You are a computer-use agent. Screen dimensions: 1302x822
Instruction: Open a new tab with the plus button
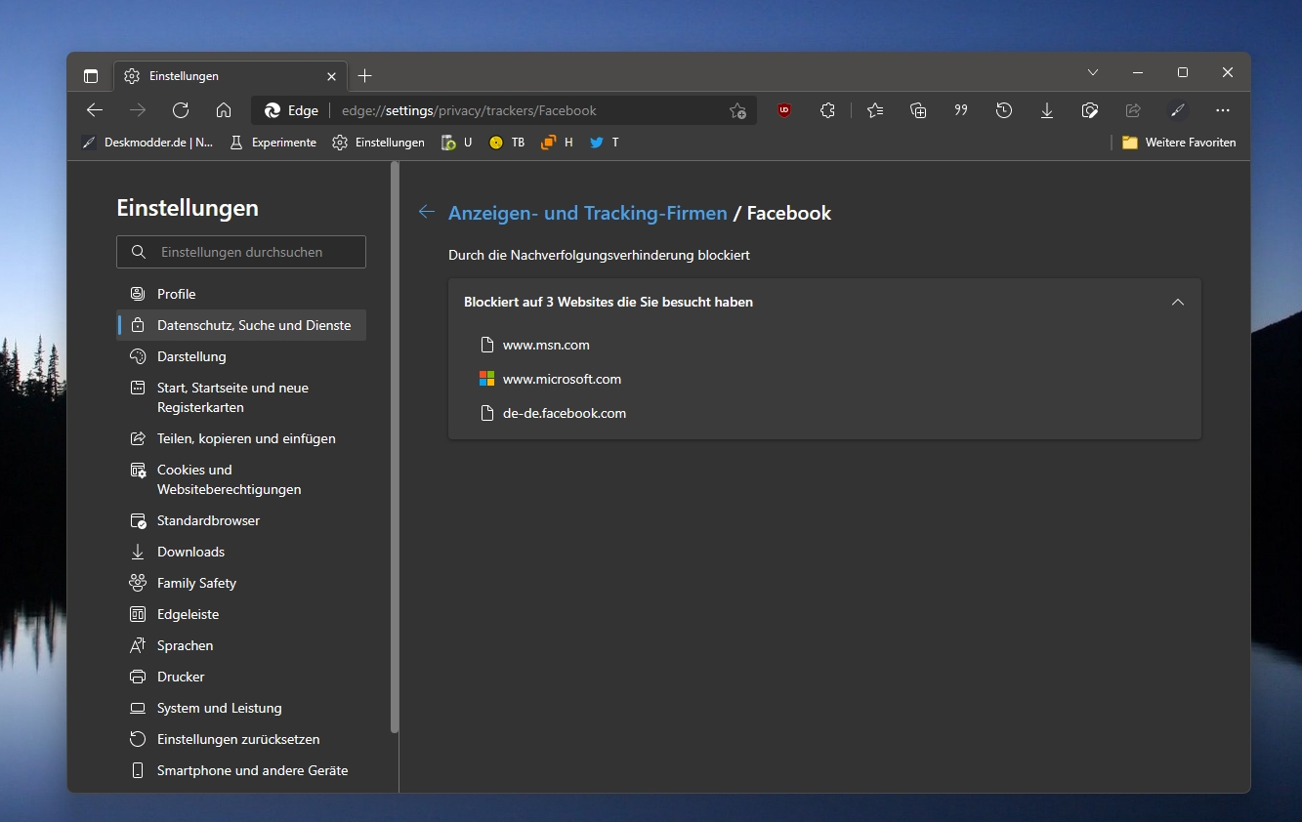tap(364, 75)
